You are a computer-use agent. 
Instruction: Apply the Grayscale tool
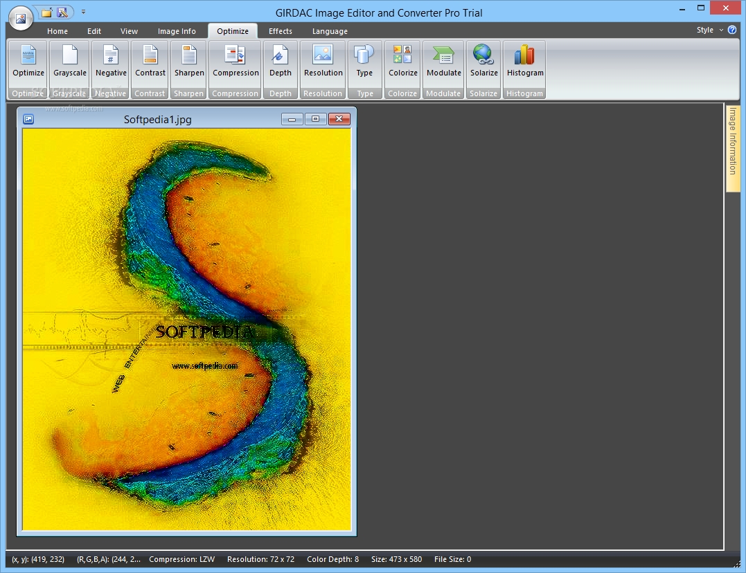tap(69, 61)
